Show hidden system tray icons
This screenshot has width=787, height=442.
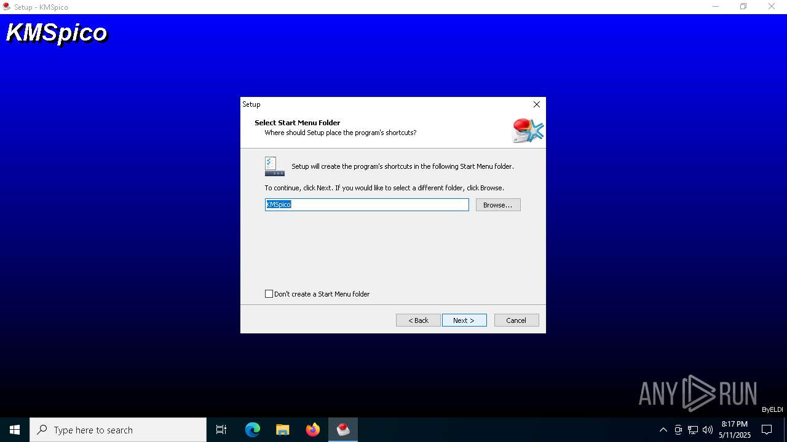coord(663,430)
